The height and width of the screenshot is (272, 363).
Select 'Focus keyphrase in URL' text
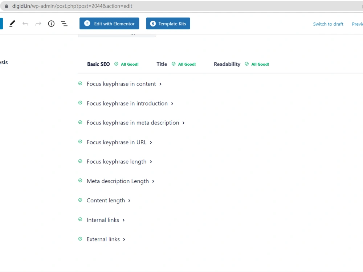117,142
